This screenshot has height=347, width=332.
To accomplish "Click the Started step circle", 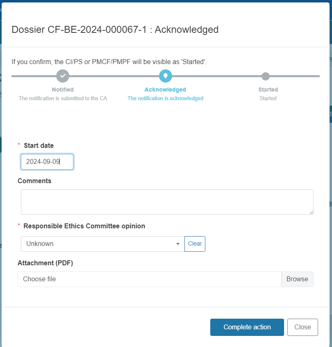I will pos(266,76).
